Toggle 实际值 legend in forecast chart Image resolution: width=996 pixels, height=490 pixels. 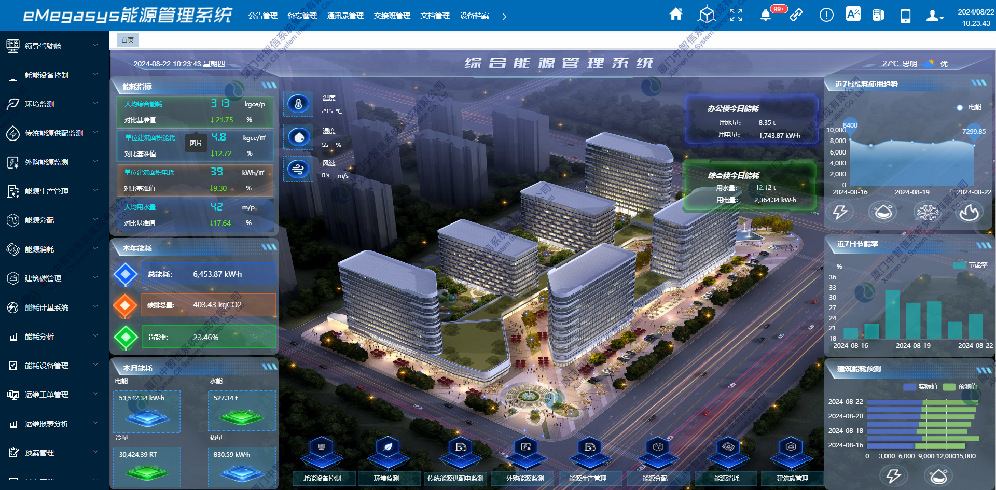tap(920, 387)
